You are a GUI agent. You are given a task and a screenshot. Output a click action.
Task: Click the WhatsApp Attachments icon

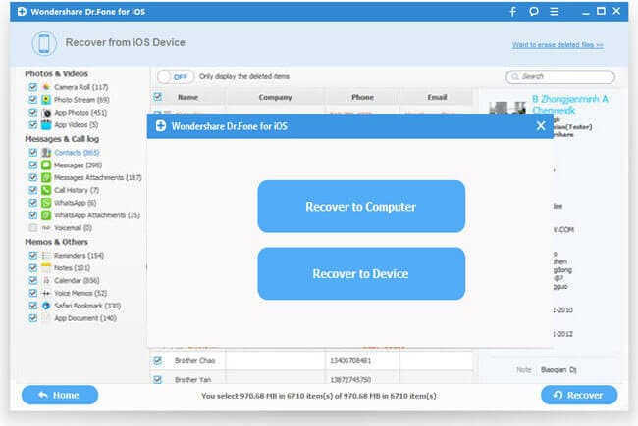click(x=46, y=215)
